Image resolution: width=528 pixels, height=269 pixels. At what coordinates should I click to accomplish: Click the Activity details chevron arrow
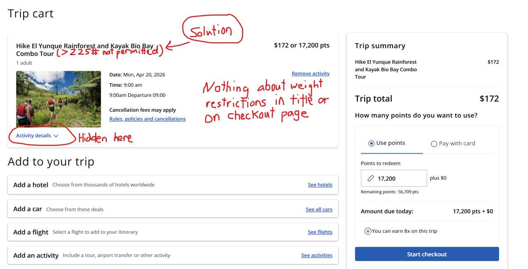tap(56, 136)
